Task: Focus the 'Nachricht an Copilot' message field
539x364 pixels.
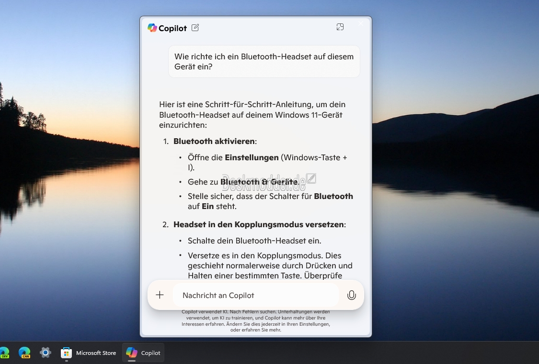Action: pos(256,296)
